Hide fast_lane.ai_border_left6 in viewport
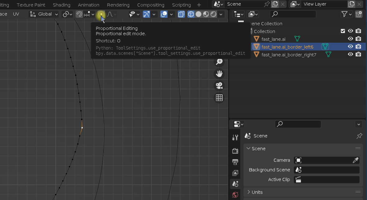This screenshot has height=200, width=367. [x=351, y=47]
